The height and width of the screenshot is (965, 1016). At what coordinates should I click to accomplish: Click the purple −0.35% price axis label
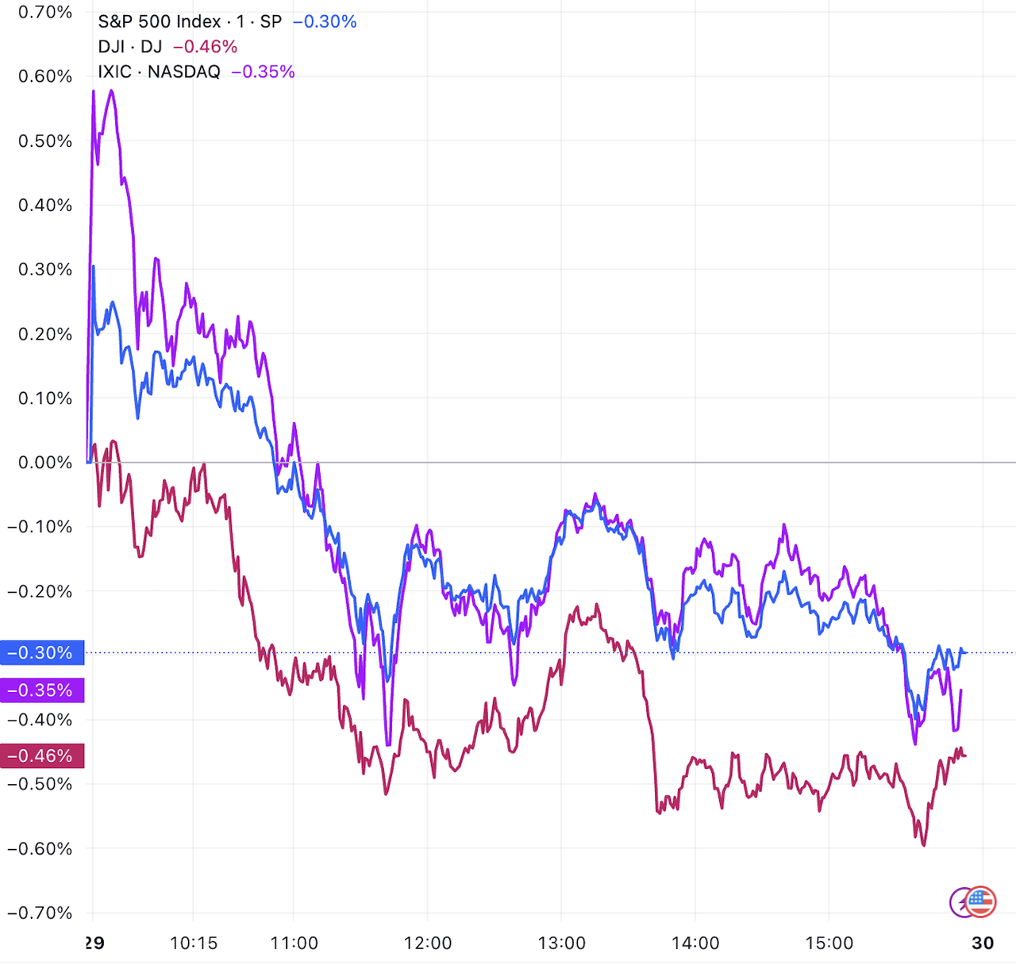pos(42,690)
